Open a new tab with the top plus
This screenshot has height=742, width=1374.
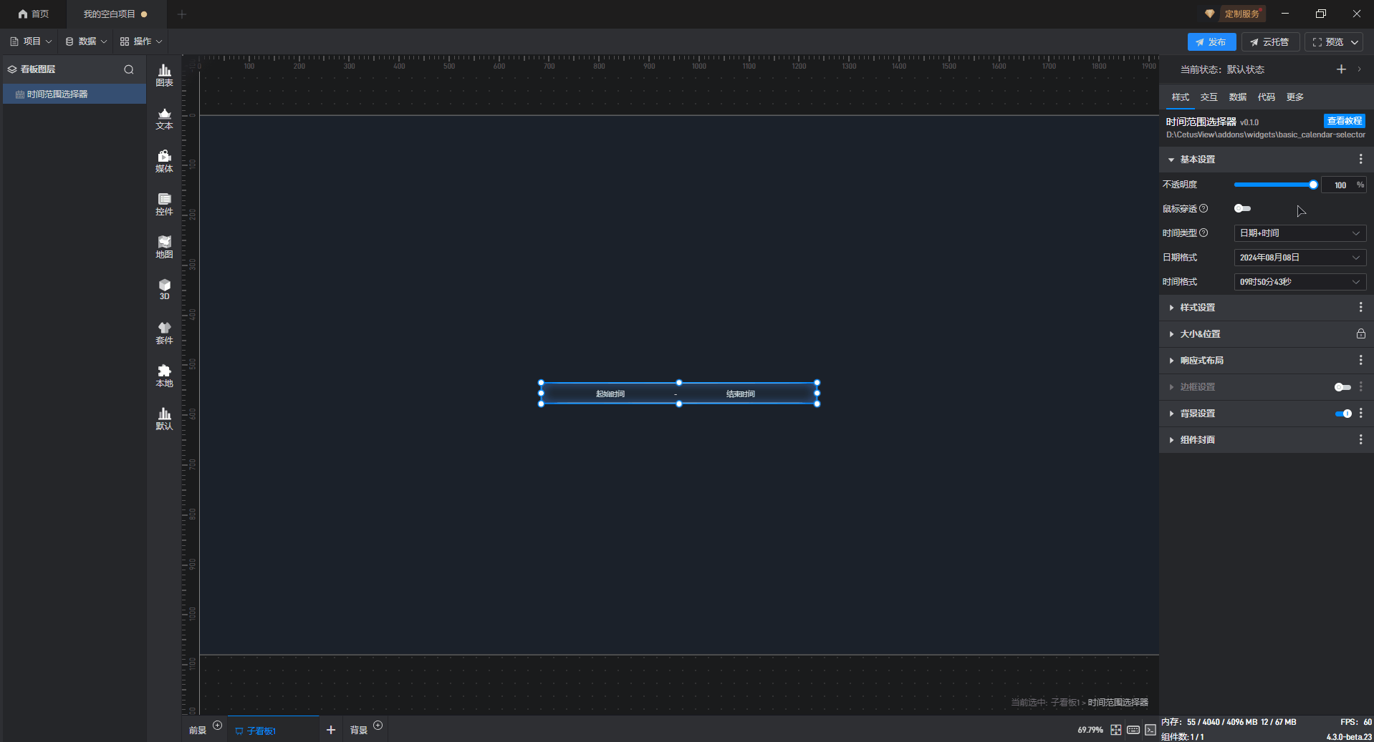point(181,14)
